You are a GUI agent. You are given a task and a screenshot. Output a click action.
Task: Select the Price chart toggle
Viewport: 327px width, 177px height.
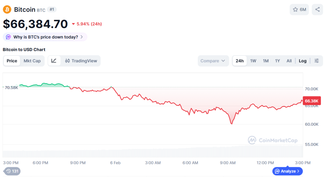(12, 61)
